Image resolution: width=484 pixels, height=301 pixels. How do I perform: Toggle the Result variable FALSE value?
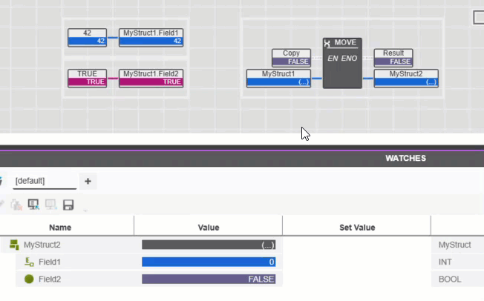[x=393, y=62]
